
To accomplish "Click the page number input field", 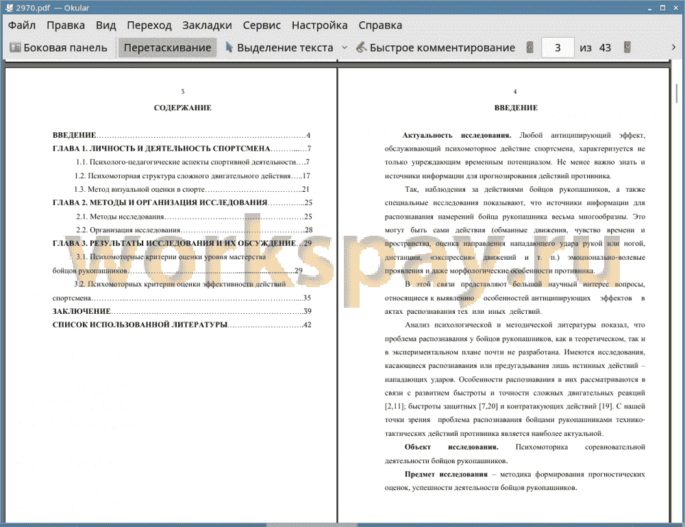I will pos(558,48).
